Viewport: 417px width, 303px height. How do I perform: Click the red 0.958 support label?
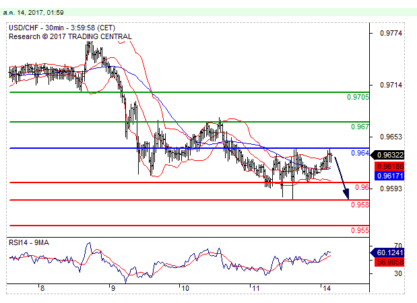(x=360, y=205)
